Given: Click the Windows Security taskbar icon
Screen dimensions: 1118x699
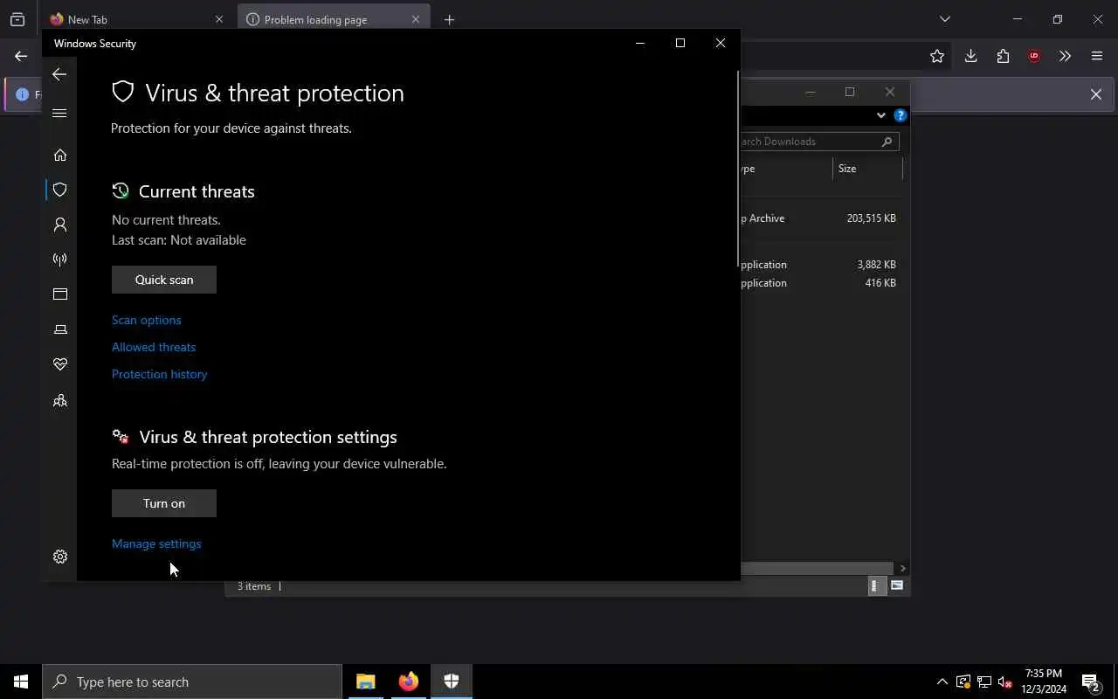Looking at the screenshot, I should pos(451,682).
